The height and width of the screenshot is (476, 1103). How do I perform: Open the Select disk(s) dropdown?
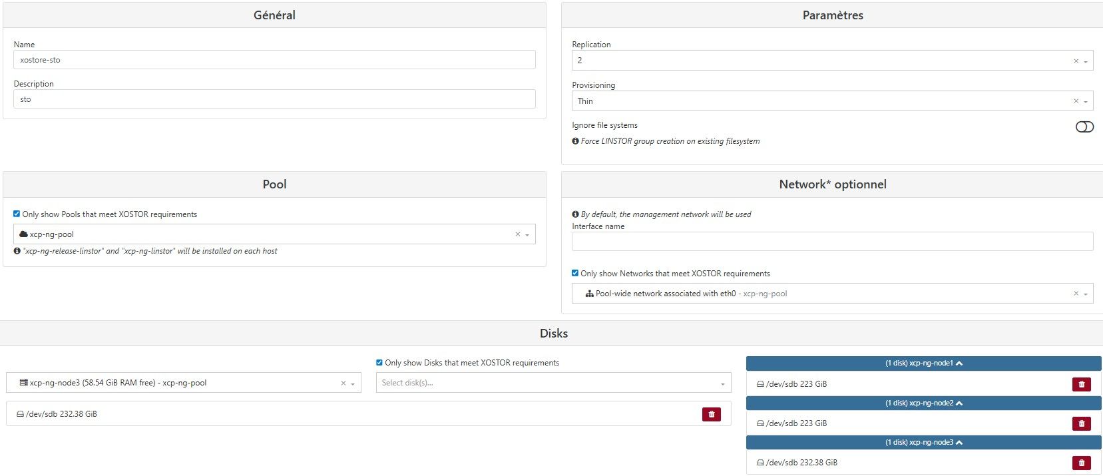click(552, 383)
